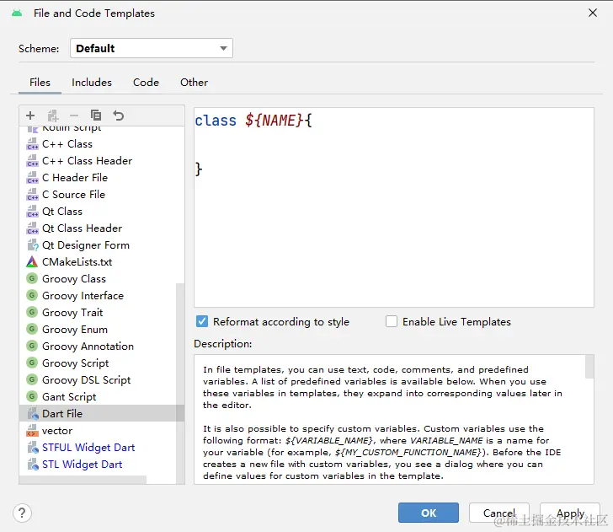Click the Android Studio logo in title bar

(17, 13)
